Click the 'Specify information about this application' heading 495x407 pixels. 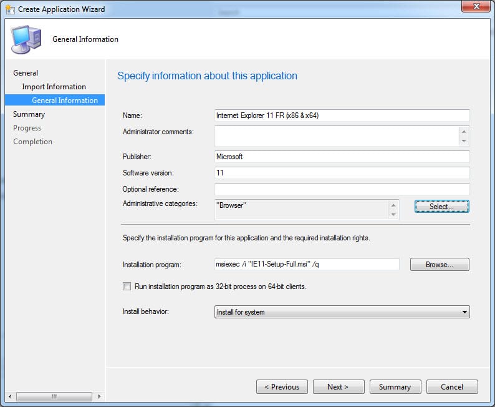(207, 76)
